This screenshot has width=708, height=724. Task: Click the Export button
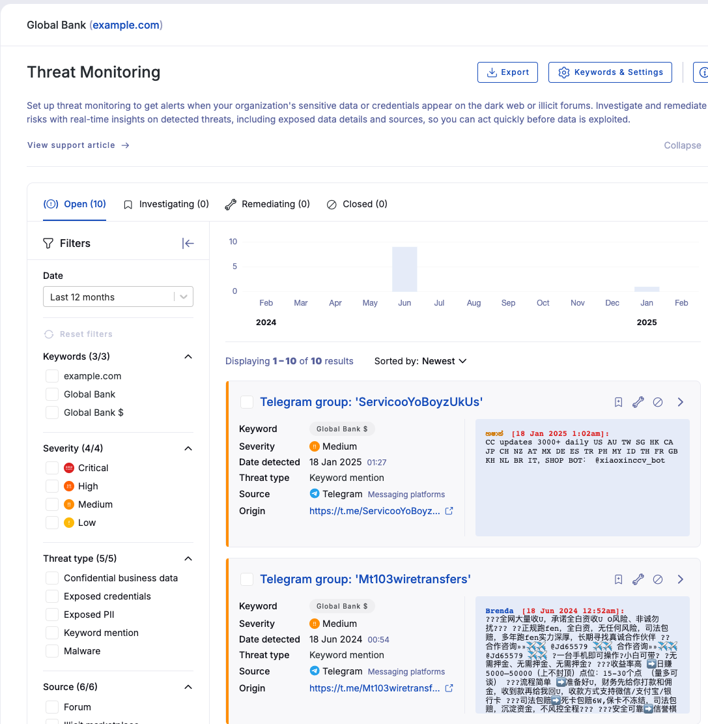tap(507, 72)
